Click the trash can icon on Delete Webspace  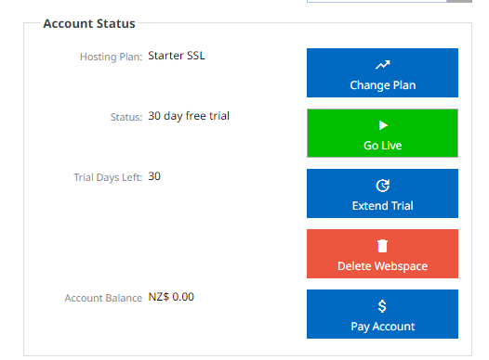click(382, 246)
